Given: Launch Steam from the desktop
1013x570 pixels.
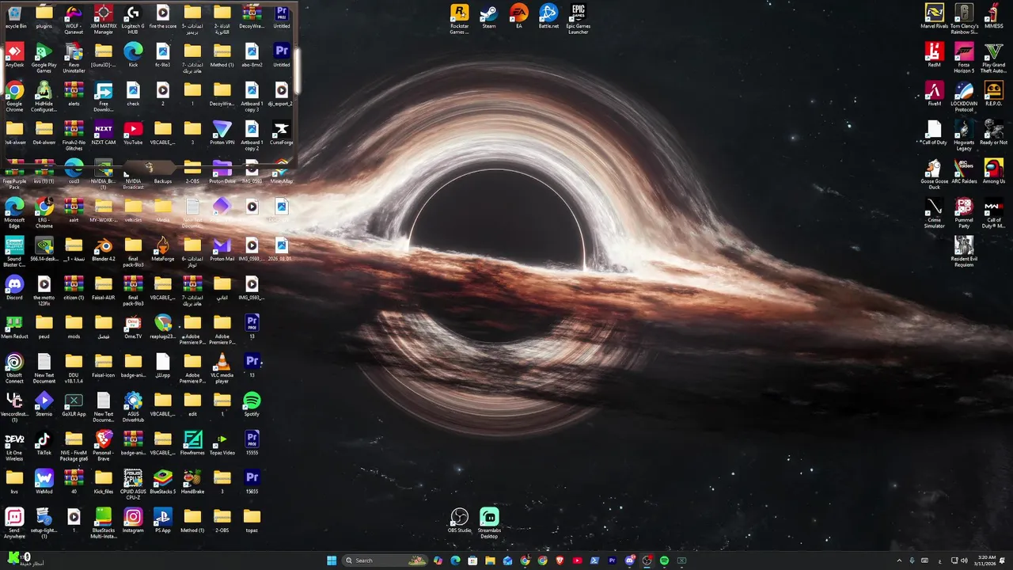Looking at the screenshot, I should pyautogui.click(x=489, y=17).
